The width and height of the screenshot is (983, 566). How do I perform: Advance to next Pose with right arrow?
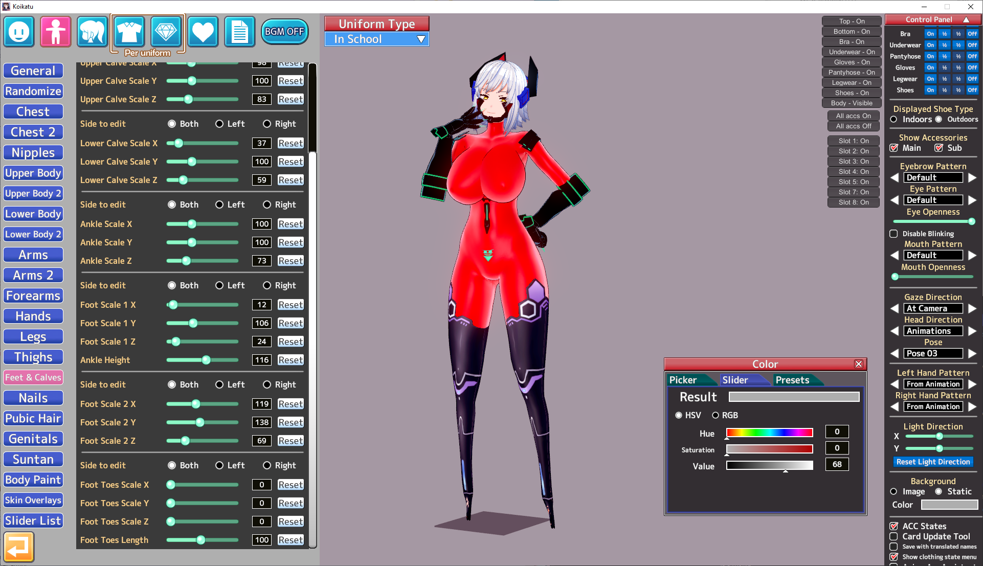pos(972,353)
